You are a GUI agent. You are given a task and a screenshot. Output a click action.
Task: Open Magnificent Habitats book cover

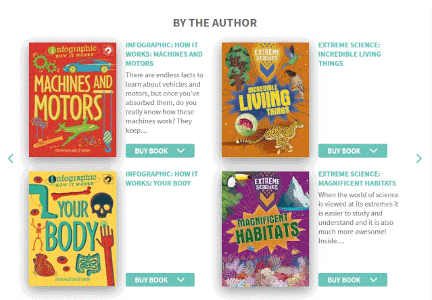(265, 229)
